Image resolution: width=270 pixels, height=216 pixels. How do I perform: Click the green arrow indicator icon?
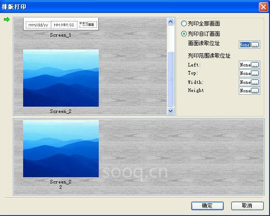click(6, 20)
